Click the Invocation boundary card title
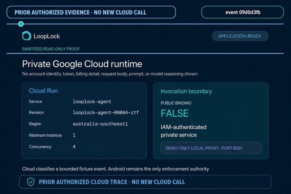 pyautogui.click(x=186, y=91)
